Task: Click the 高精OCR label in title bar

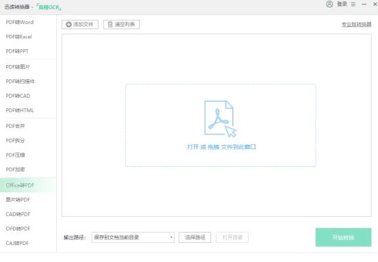Action: tap(49, 8)
